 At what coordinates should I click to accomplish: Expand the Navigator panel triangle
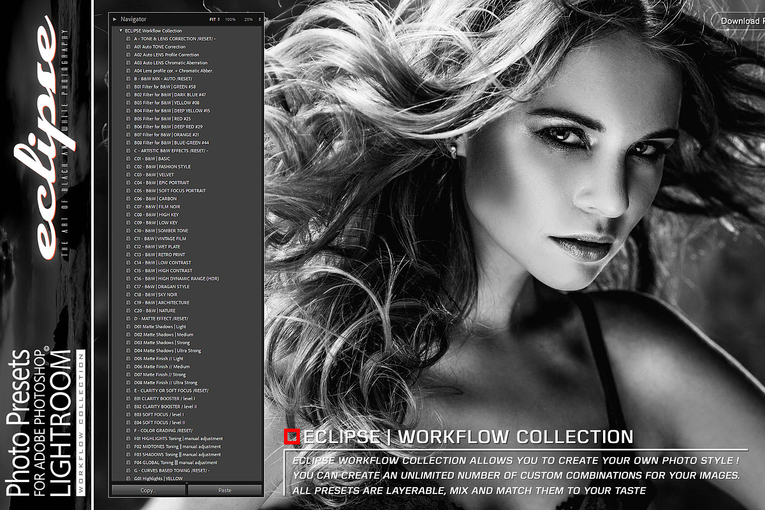tap(115, 19)
